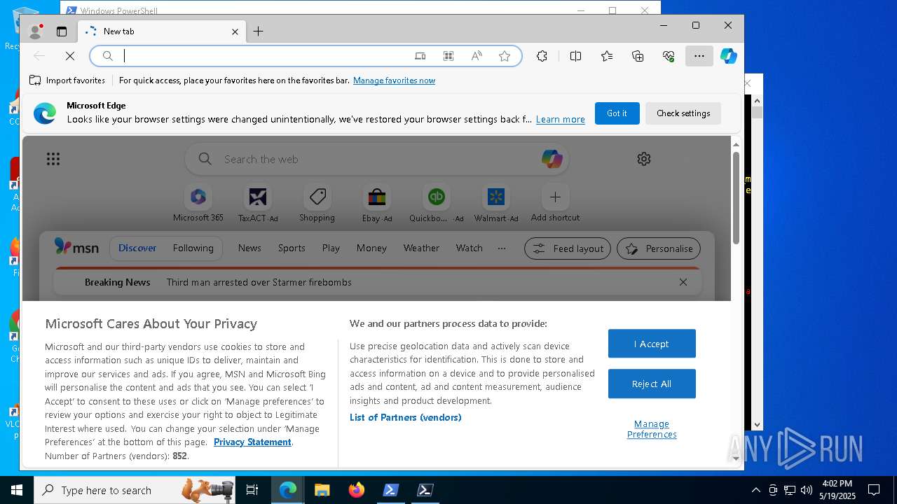This screenshot has height=504, width=897.
Task: Add a new browser tab
Action: tap(258, 31)
